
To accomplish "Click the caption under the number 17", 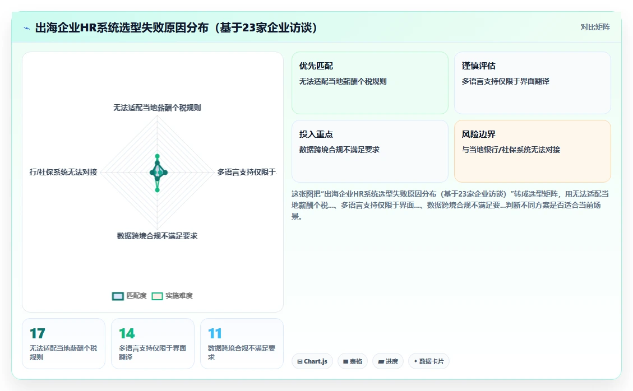I will (63, 353).
